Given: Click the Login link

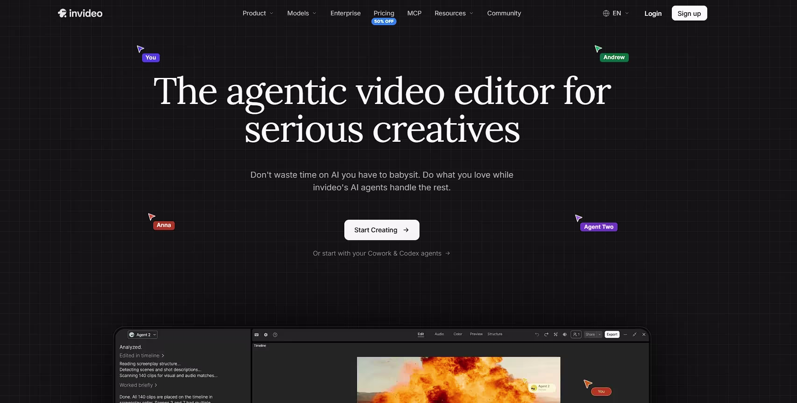Looking at the screenshot, I should coord(653,14).
